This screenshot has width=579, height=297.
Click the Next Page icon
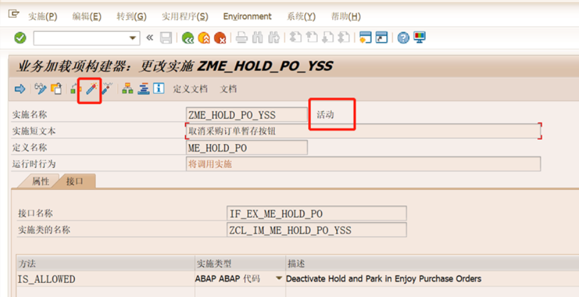point(328,37)
